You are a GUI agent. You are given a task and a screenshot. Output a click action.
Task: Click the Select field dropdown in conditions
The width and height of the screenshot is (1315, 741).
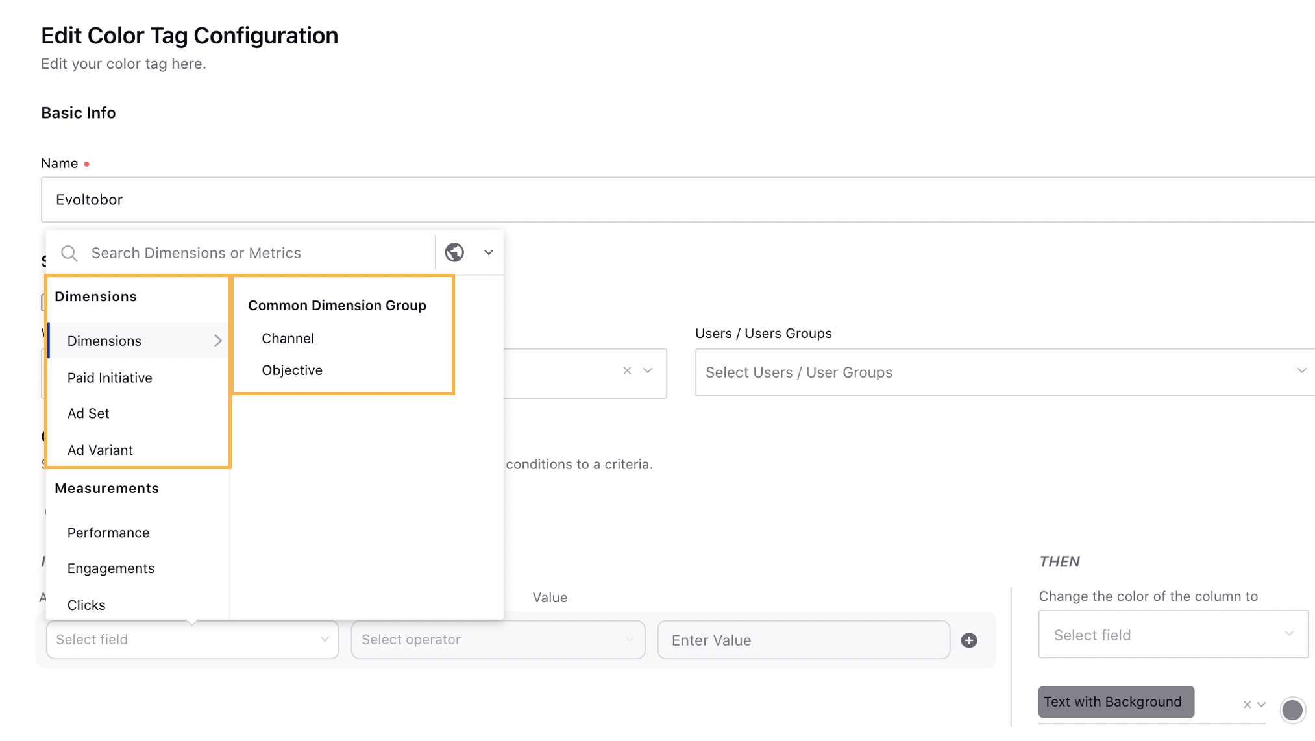191,640
